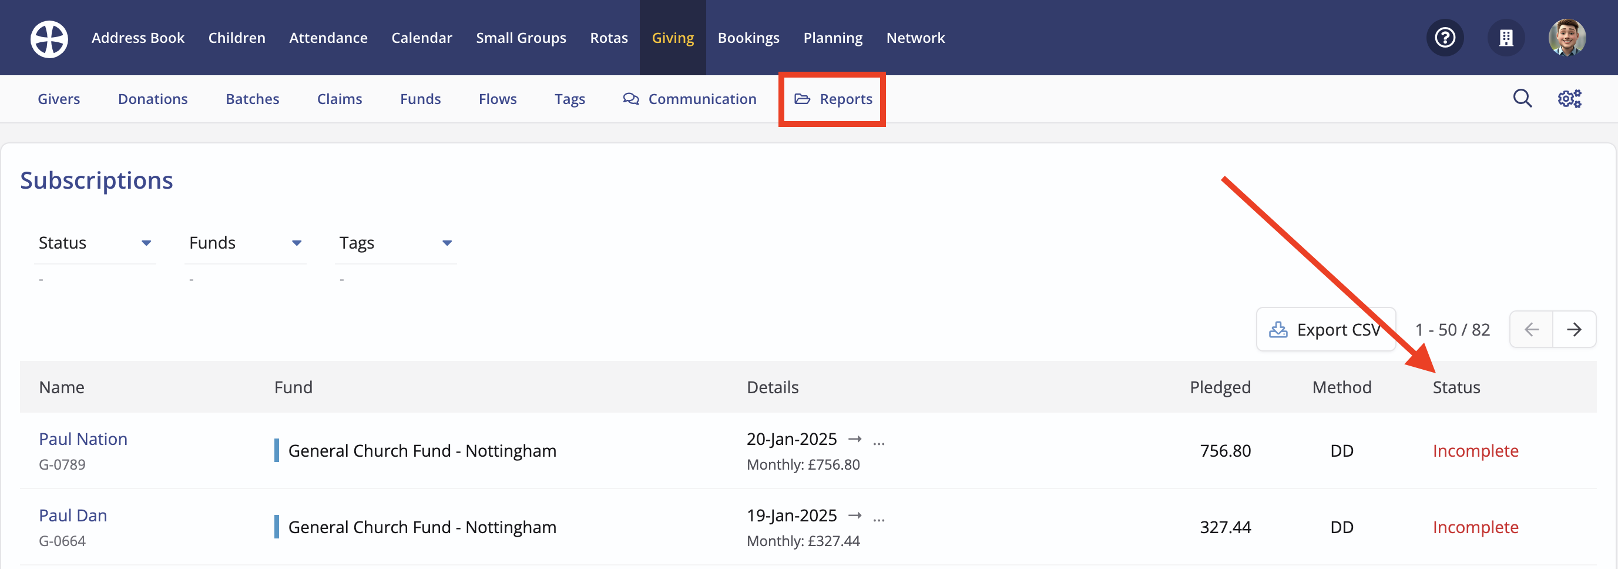
Task: Switch to the Claims section
Action: pyautogui.click(x=340, y=99)
